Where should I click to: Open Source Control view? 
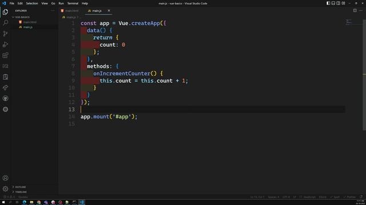point(5,34)
